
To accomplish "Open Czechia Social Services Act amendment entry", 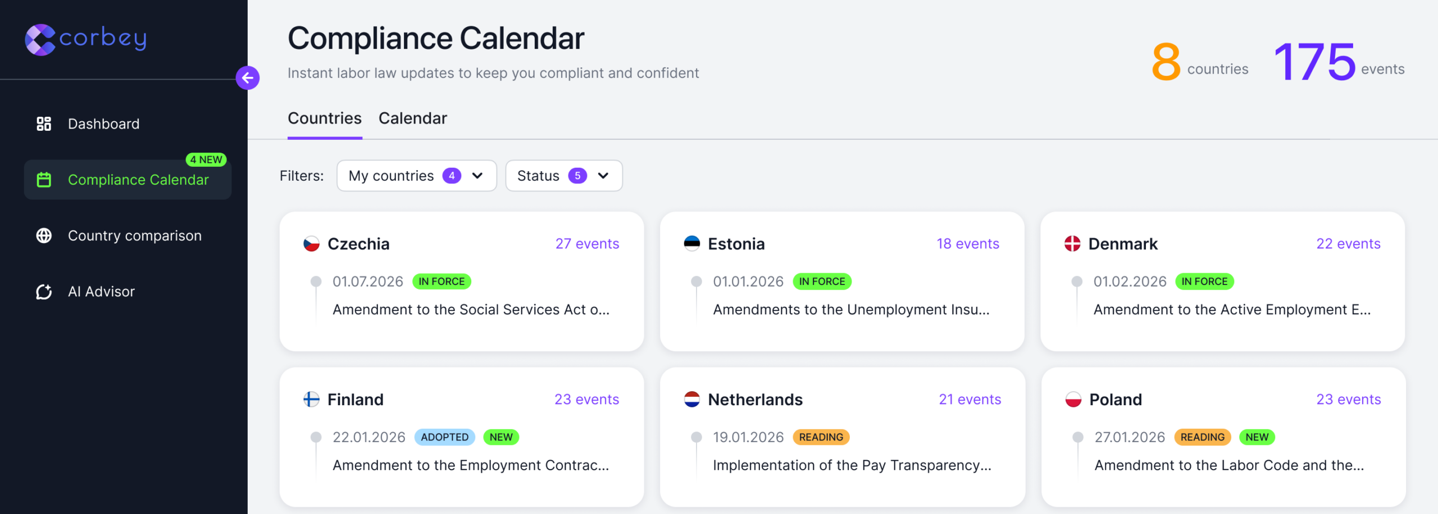I will (470, 310).
